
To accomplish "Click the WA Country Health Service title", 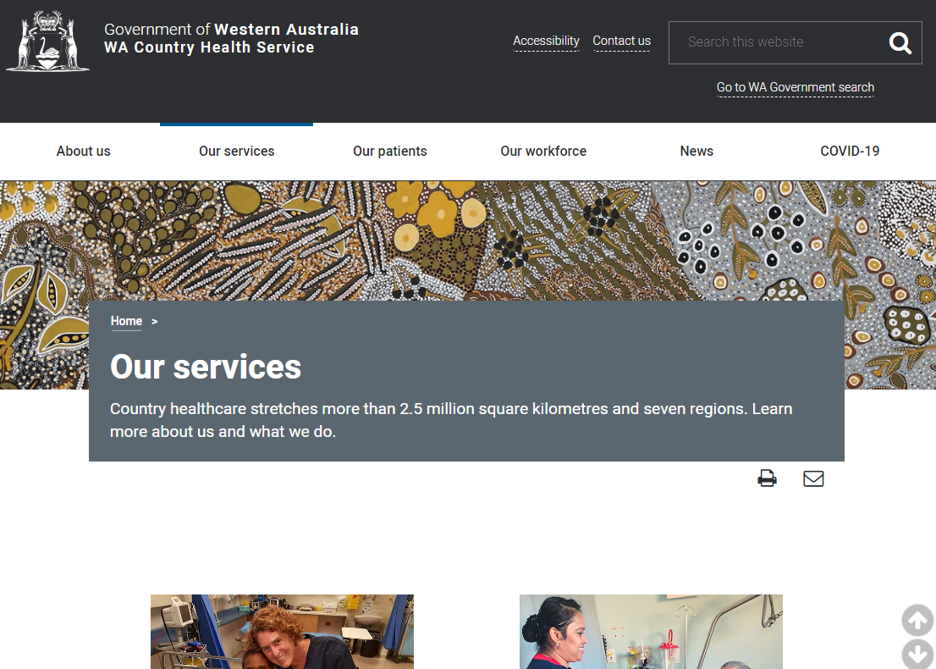I will pyautogui.click(x=209, y=47).
